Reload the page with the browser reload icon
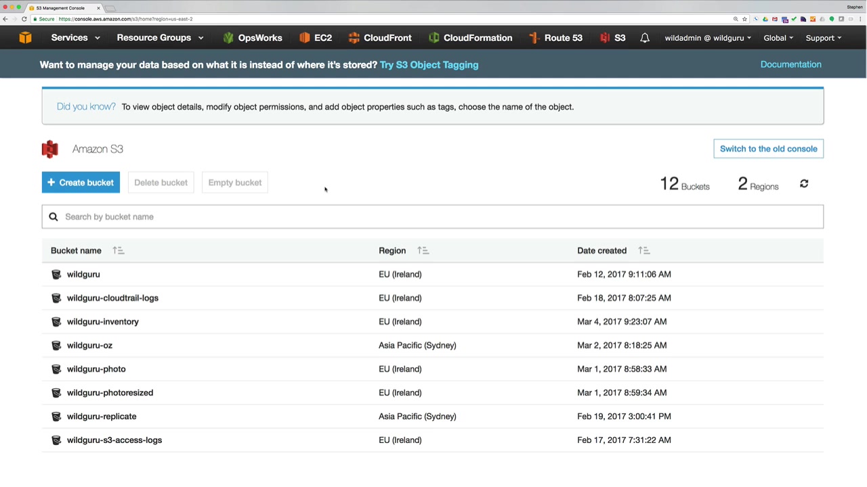 tap(24, 19)
